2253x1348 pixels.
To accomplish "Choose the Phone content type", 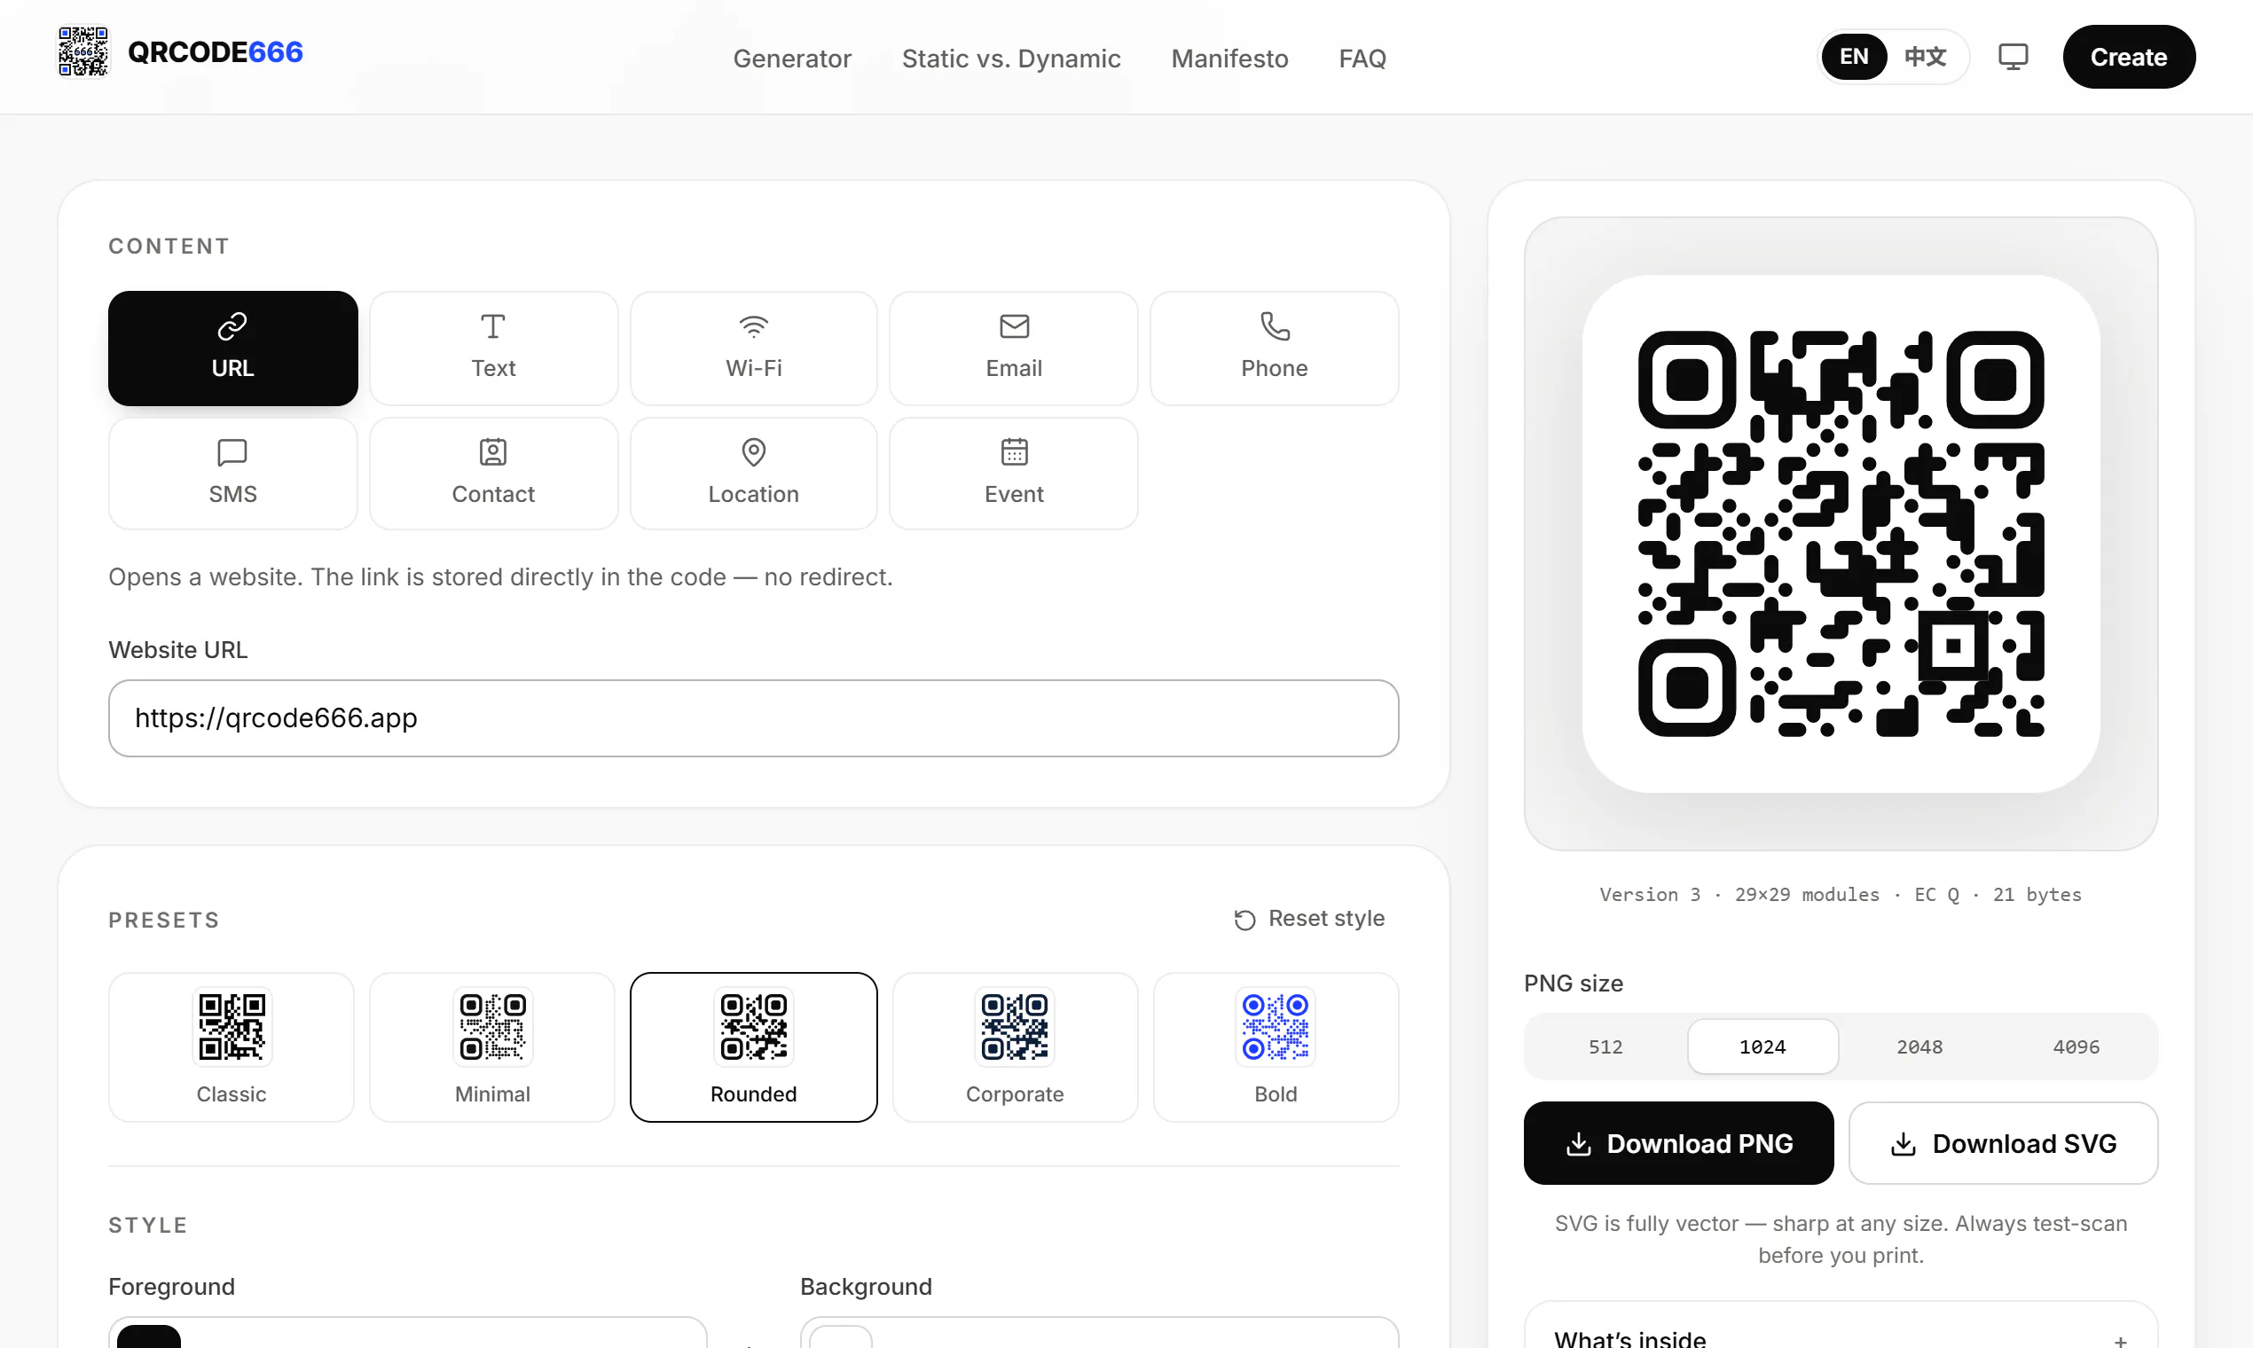I will (x=1274, y=348).
